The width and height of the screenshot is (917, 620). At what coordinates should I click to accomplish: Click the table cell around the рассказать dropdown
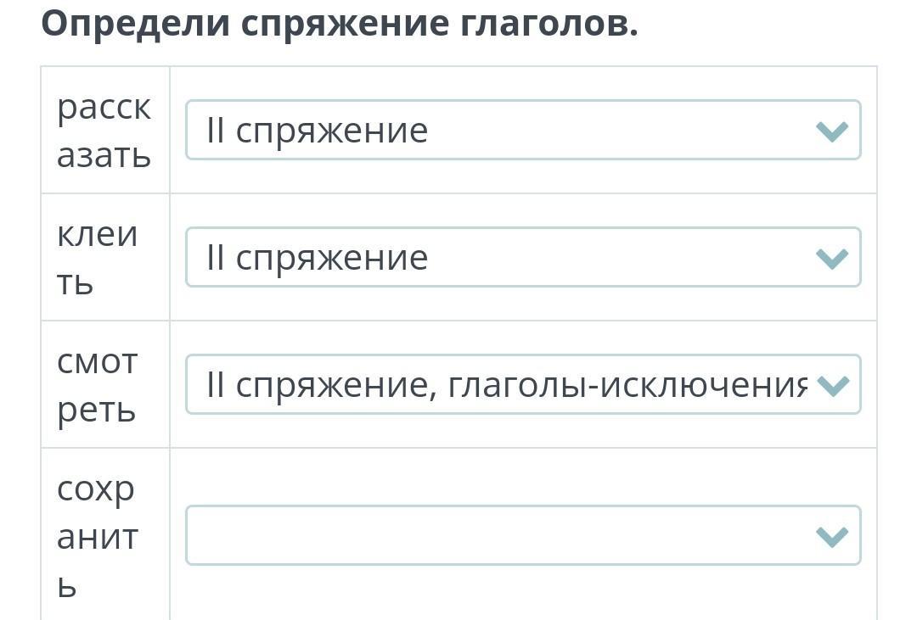pos(523,130)
